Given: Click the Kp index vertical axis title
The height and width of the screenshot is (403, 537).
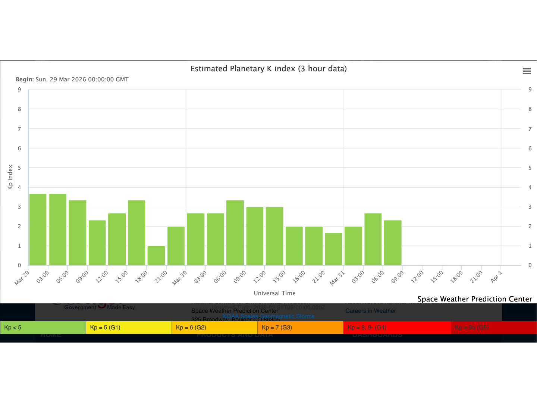Looking at the screenshot, I should click(x=10, y=177).
